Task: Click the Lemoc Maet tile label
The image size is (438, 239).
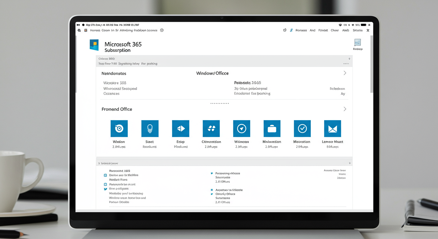Action: [x=333, y=142]
